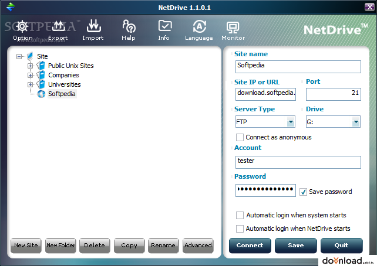Click the root Site icon in tree
The height and width of the screenshot is (266, 377).
point(30,56)
